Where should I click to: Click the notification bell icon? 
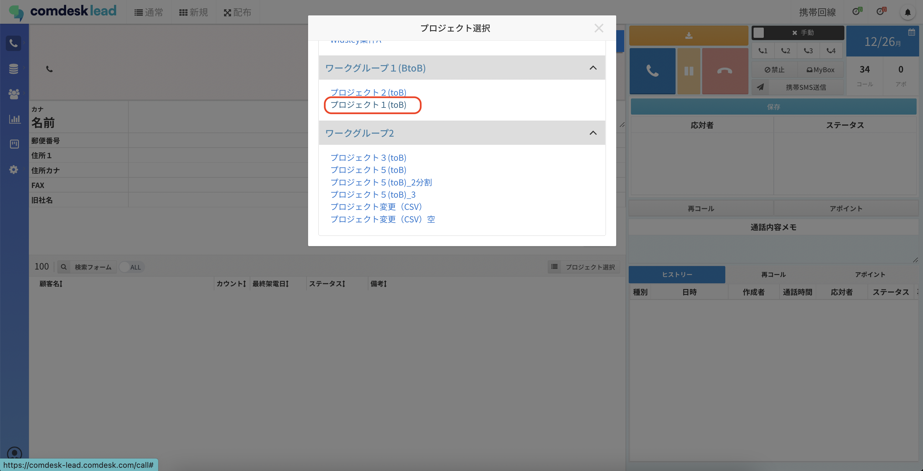907,13
